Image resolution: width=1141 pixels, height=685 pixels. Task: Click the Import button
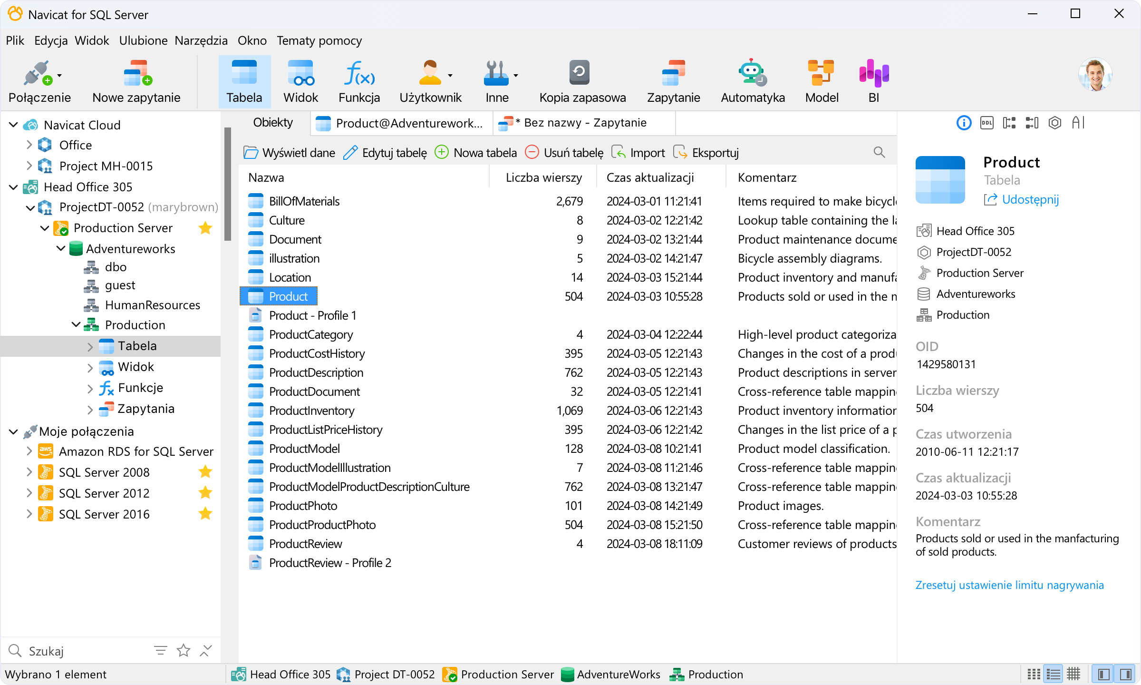638,153
